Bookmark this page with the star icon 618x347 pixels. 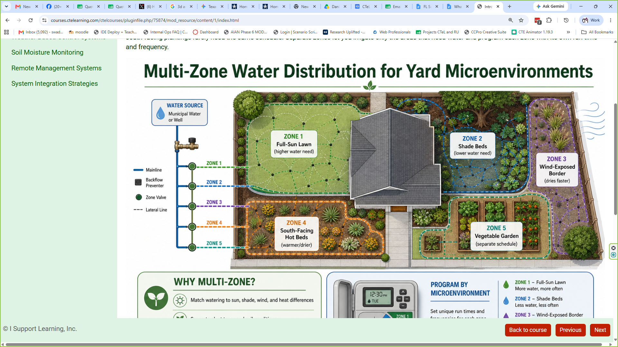coord(521,20)
